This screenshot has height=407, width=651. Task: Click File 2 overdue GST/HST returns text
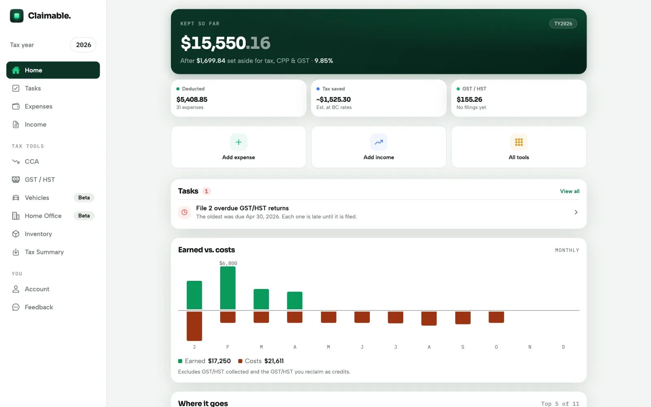click(242, 208)
